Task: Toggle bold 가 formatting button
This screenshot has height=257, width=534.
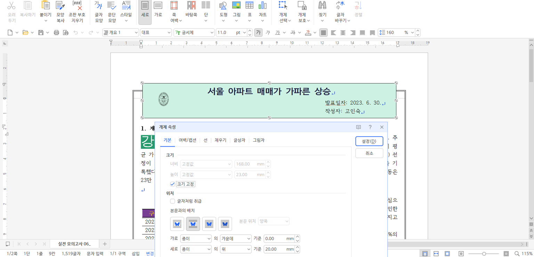Action: pos(258,33)
